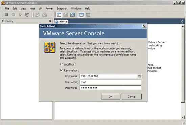Click the Suspend pause toolbar icon
Image resolution: width=186 pixels, height=125 pixels.
point(14,15)
